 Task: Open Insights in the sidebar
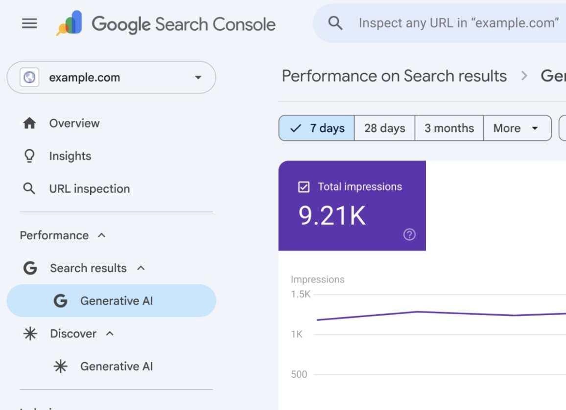pyautogui.click(x=70, y=156)
